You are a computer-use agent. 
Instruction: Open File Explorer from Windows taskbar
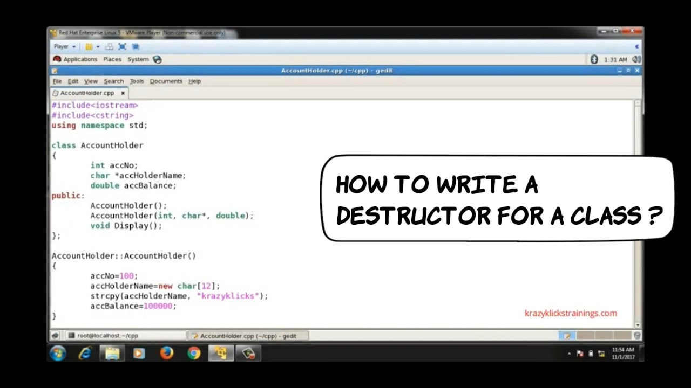112,354
